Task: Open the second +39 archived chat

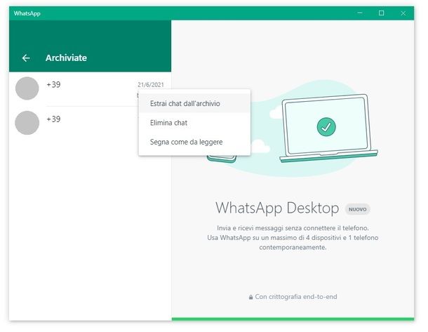Action: pos(90,123)
